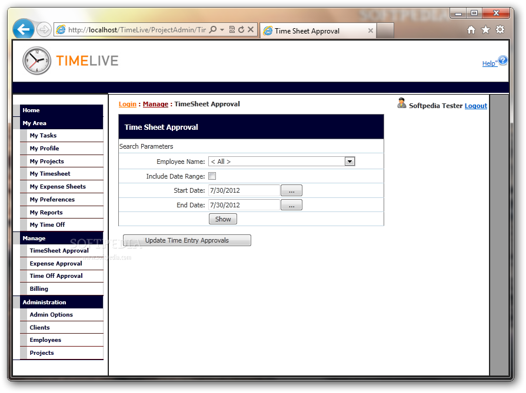Toggle the Include Date Range checkbox
Screen dimensions: 526x393
[212, 176]
